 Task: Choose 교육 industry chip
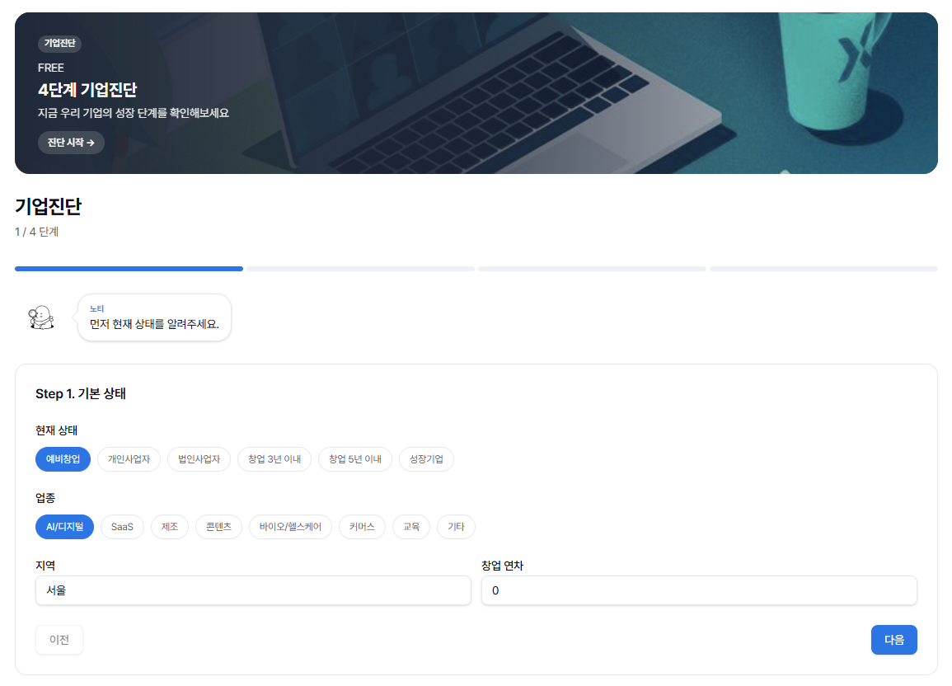tap(411, 526)
